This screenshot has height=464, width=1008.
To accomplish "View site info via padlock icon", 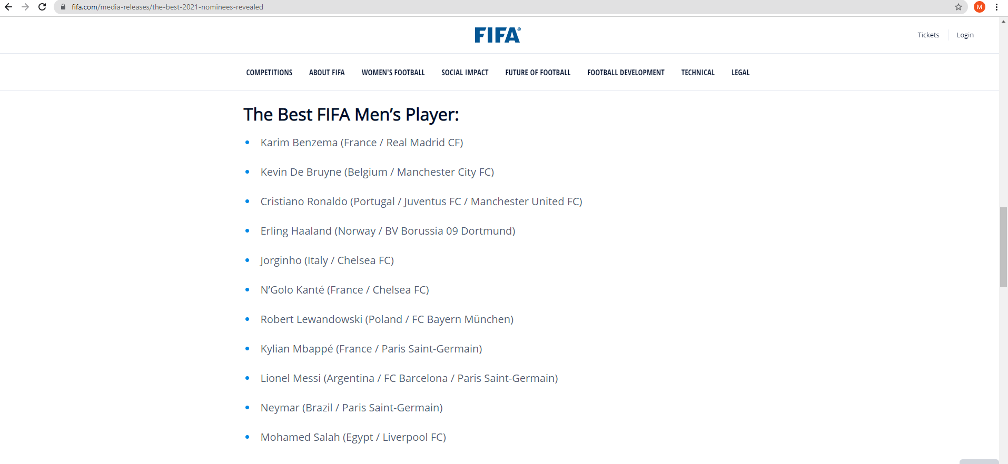I will coord(63,7).
